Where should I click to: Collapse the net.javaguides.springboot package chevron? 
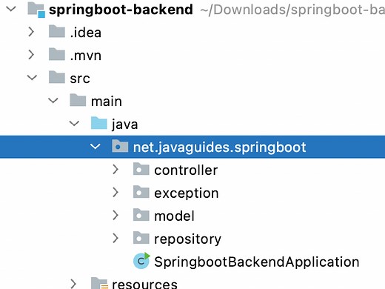(96, 147)
